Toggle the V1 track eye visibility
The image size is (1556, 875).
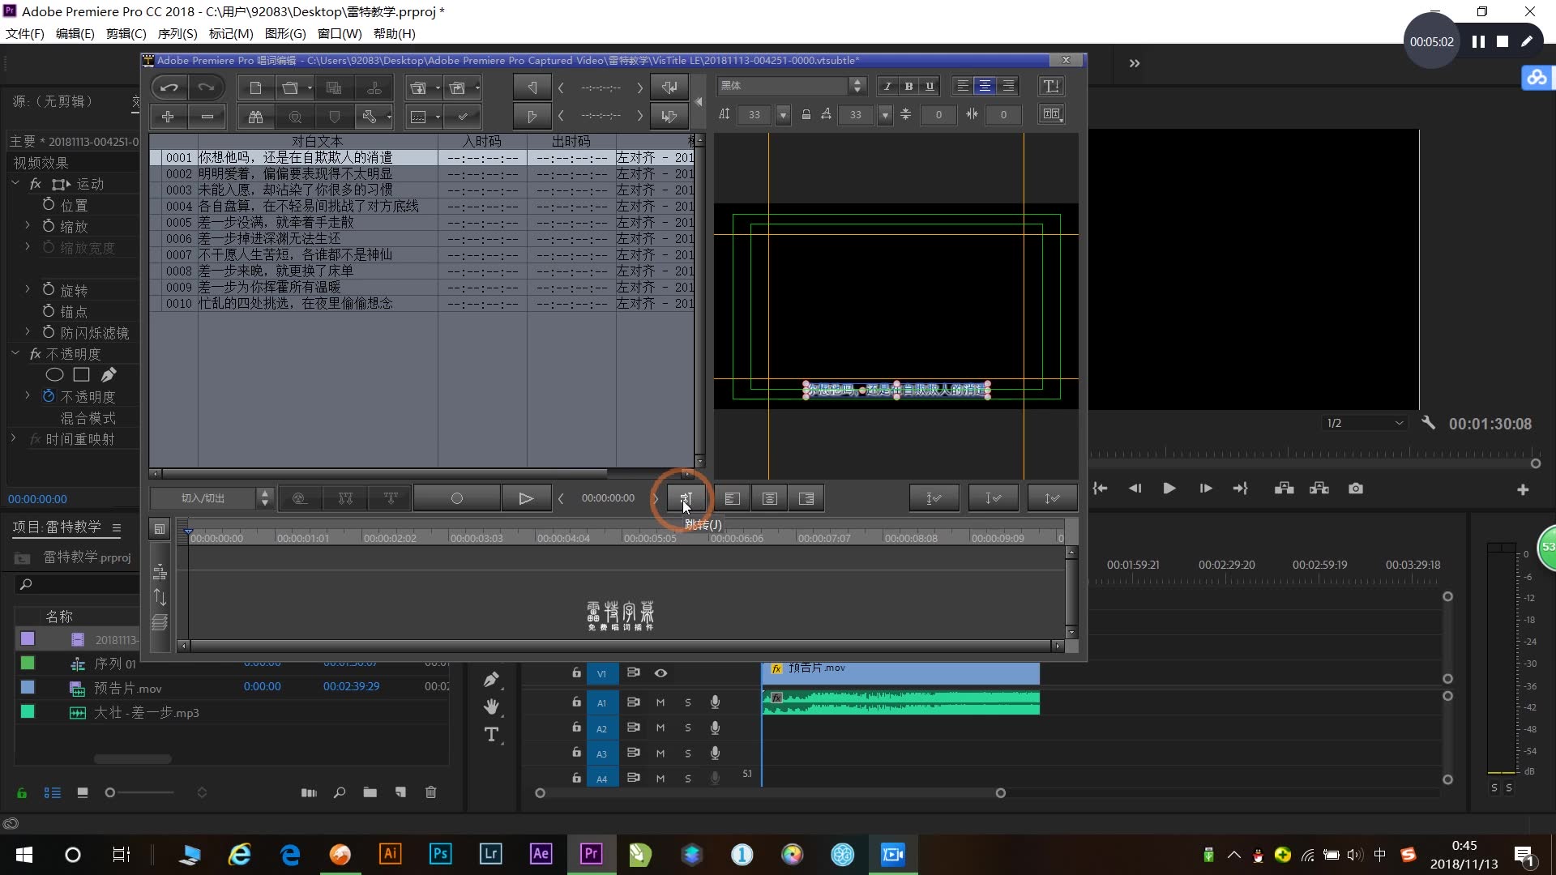(660, 673)
